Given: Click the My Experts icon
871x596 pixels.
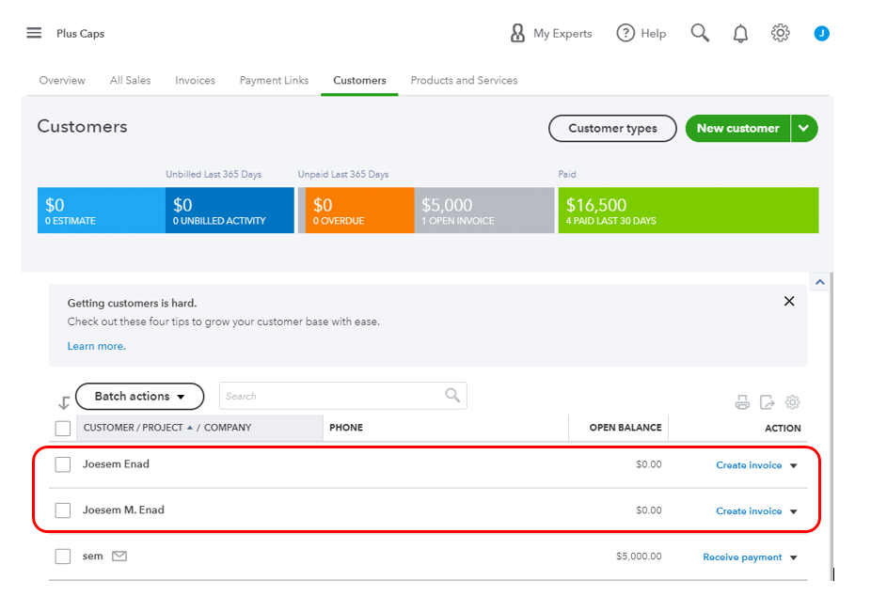Looking at the screenshot, I should (516, 32).
